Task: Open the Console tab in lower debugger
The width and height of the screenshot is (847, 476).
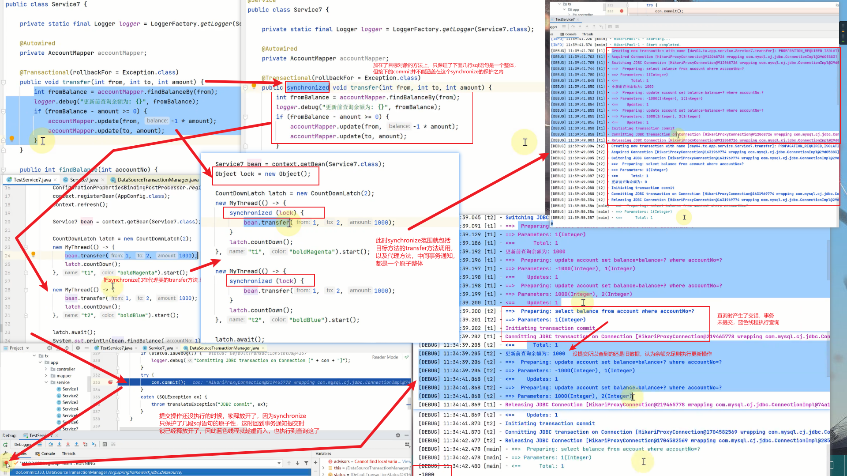Action: 48,453
